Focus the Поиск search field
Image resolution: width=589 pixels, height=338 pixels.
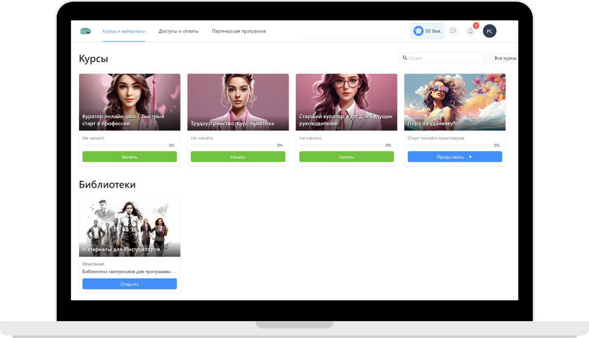click(x=442, y=58)
